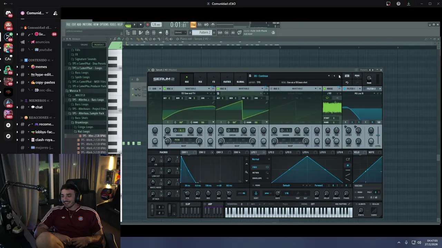Viewport: 442px width, 248px height.
Task: Arm the FL Studio record button
Action: pyautogui.click(x=147, y=25)
